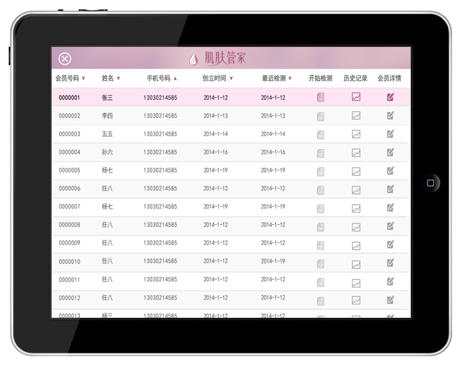Open history record chart for 张三
The image size is (457, 368).
[356, 97]
